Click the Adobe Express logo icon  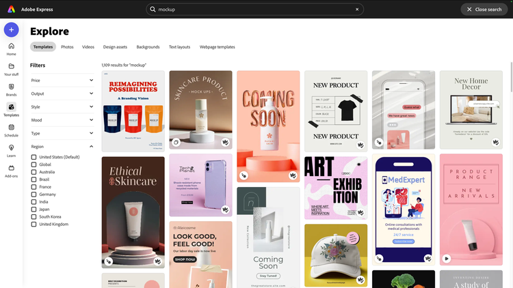pos(12,9)
